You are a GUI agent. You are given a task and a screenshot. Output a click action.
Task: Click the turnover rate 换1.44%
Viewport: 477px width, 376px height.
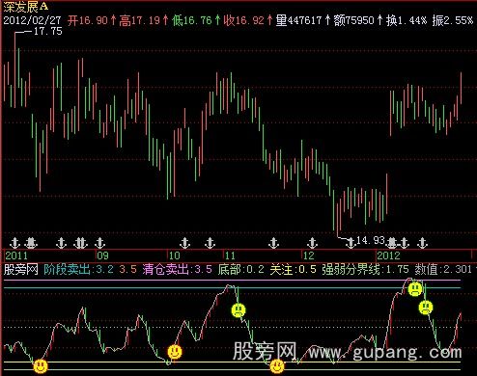(407, 20)
